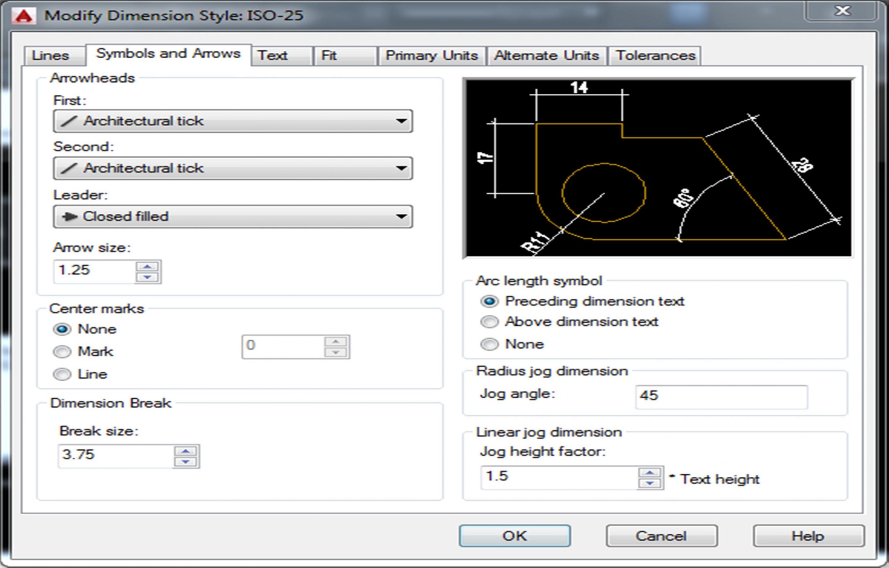Viewport: 889px width, 568px height.
Task: Increase Jog height factor with up arrow
Action: [649, 473]
